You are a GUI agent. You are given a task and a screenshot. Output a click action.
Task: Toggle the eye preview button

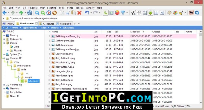[191, 13]
